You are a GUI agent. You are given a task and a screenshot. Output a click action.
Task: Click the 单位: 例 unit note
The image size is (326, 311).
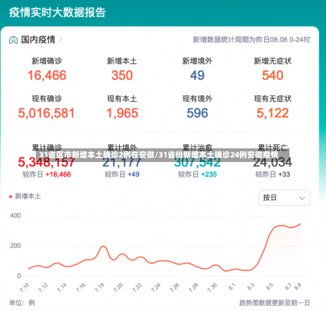click(x=22, y=303)
